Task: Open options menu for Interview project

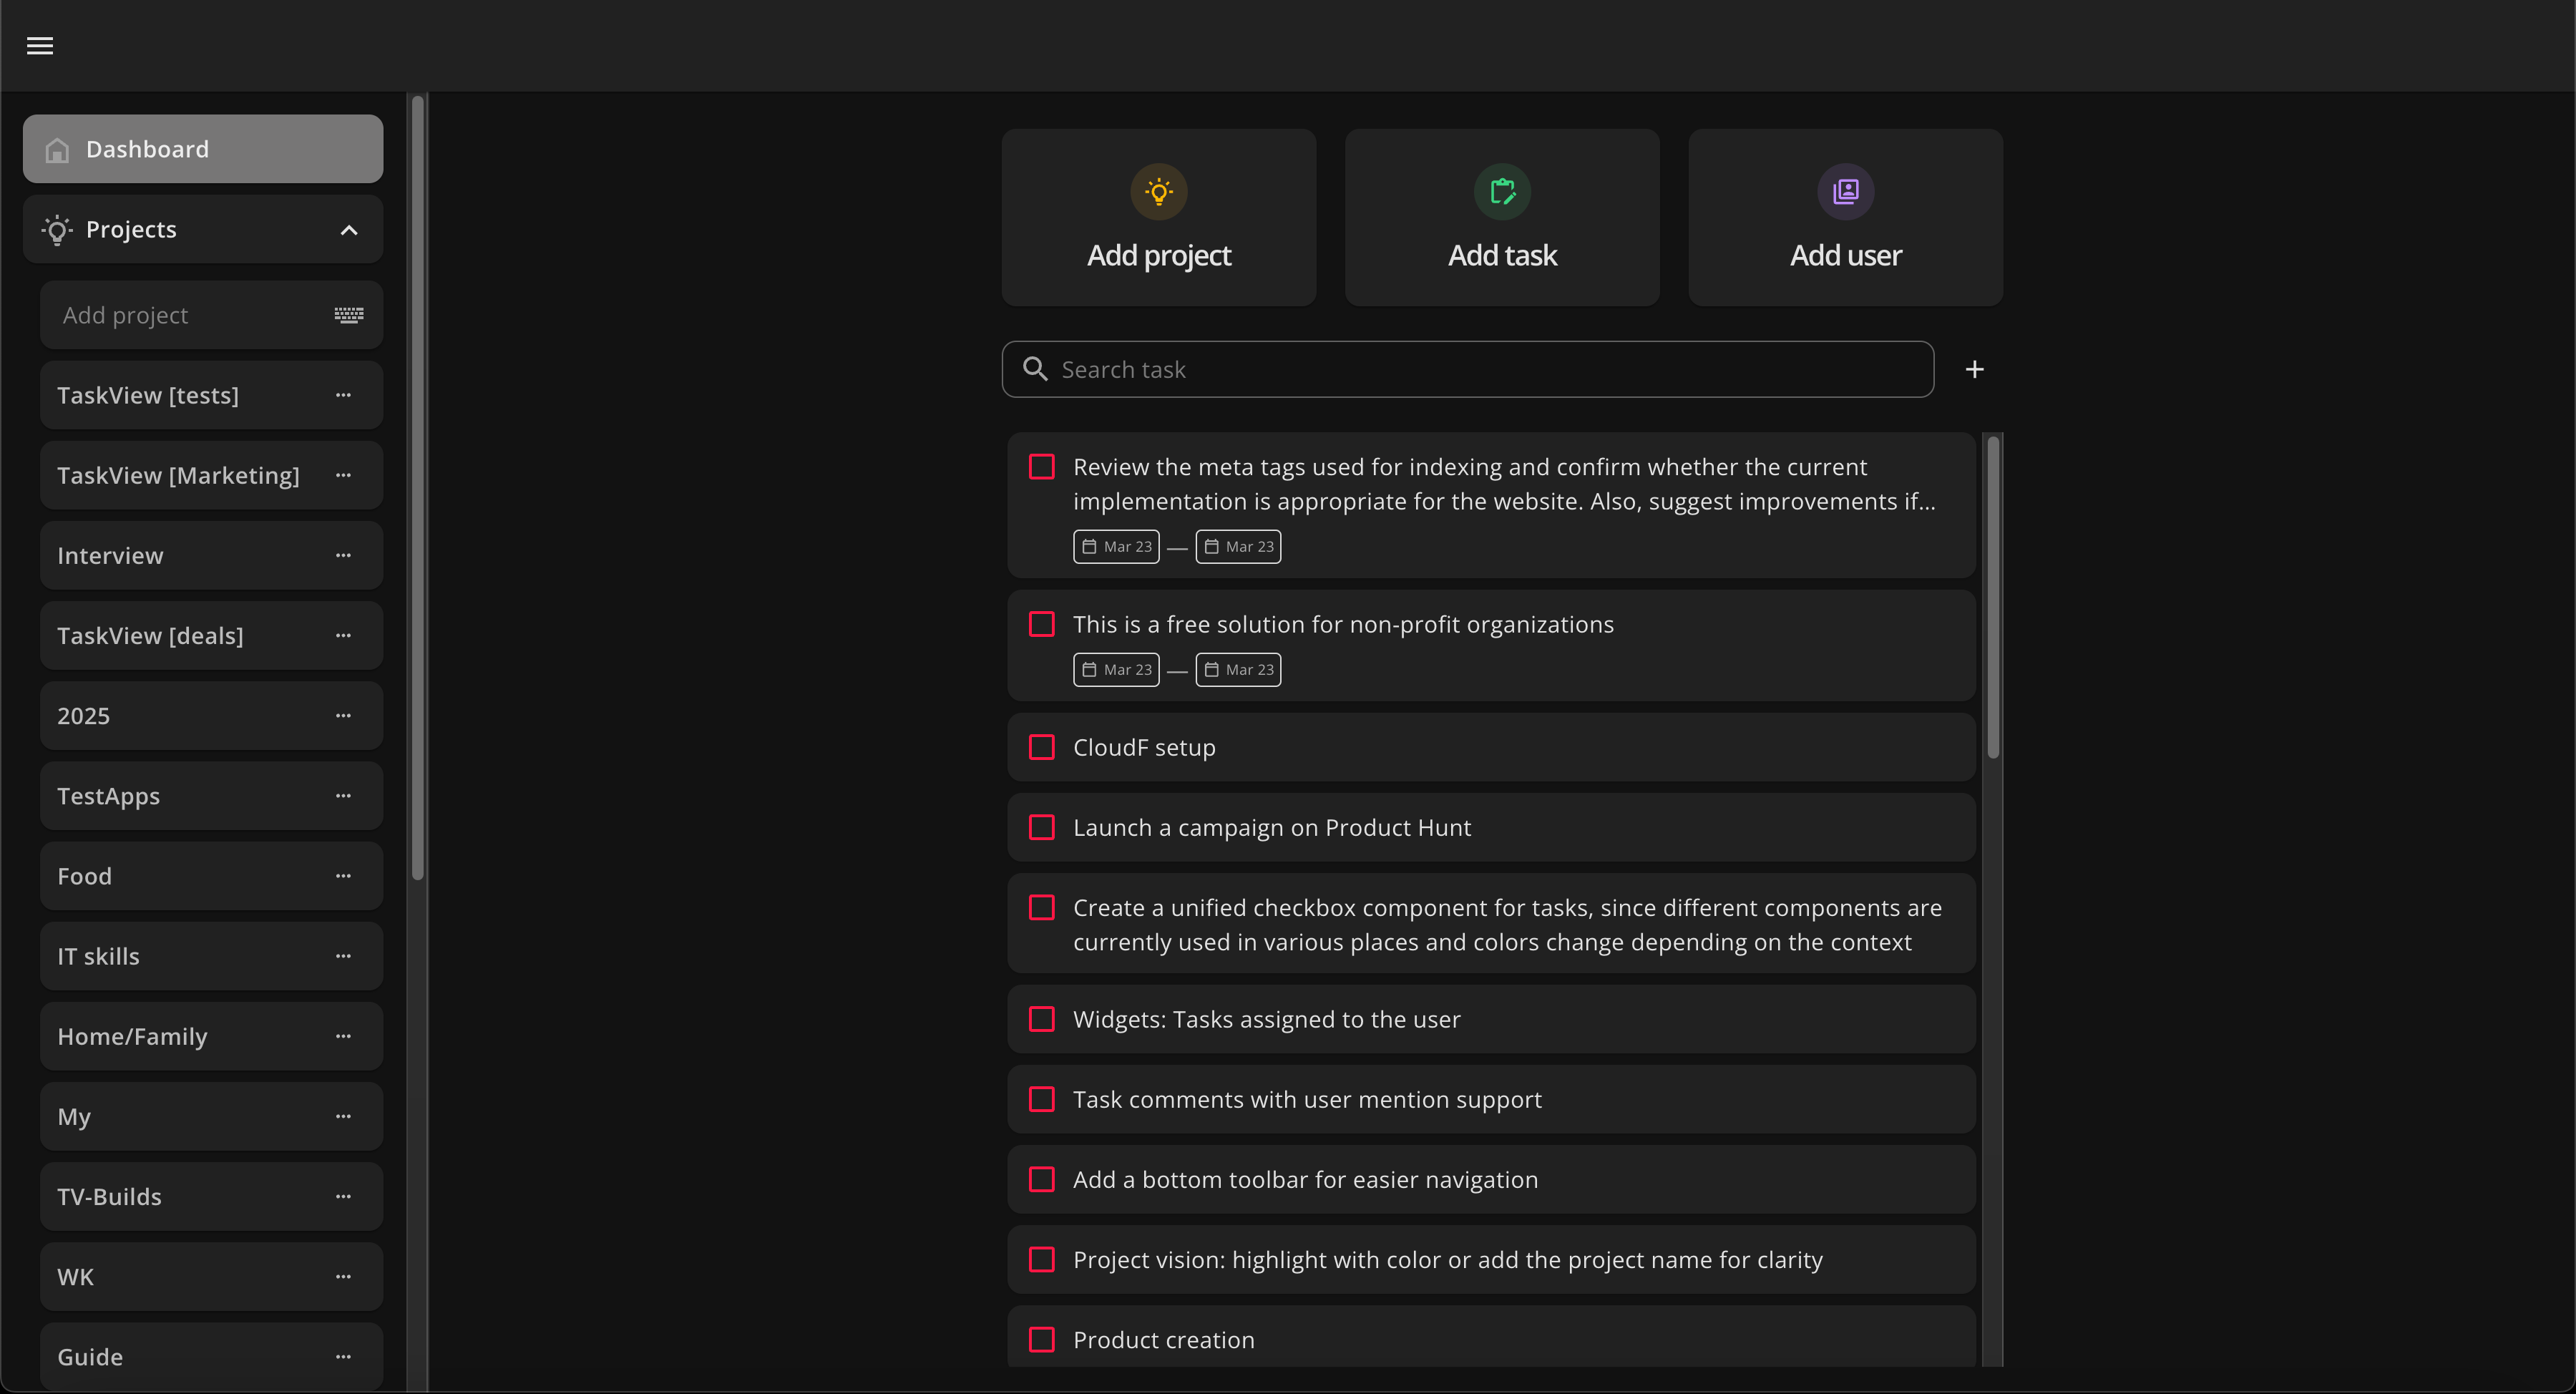Action: [343, 555]
